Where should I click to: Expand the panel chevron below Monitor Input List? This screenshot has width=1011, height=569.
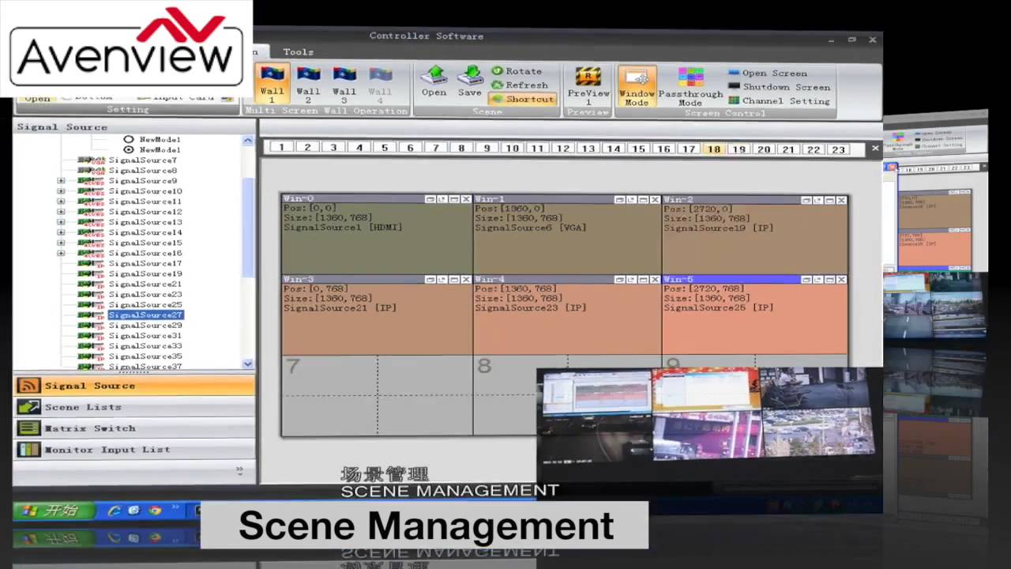tap(239, 470)
